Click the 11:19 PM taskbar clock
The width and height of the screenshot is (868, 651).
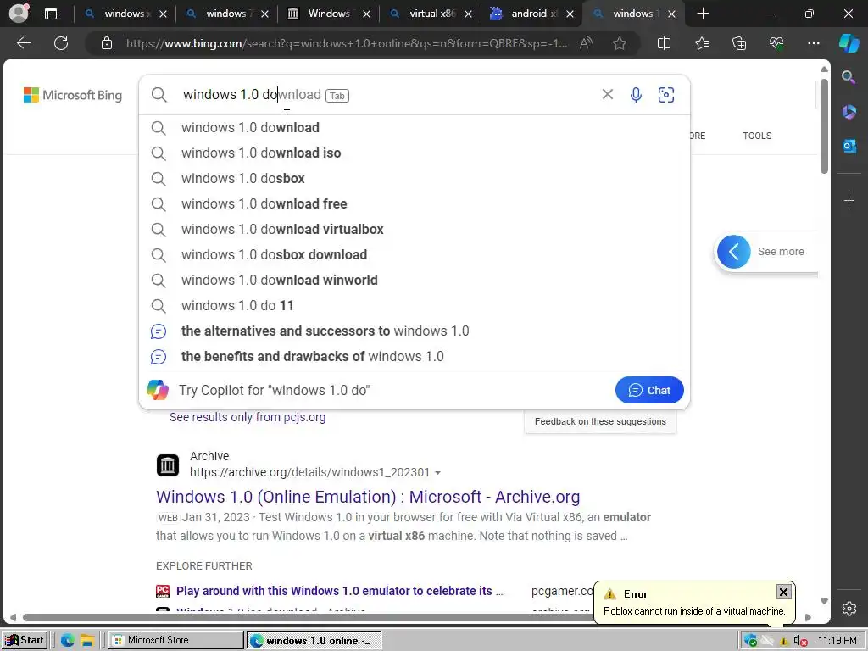coord(837,641)
